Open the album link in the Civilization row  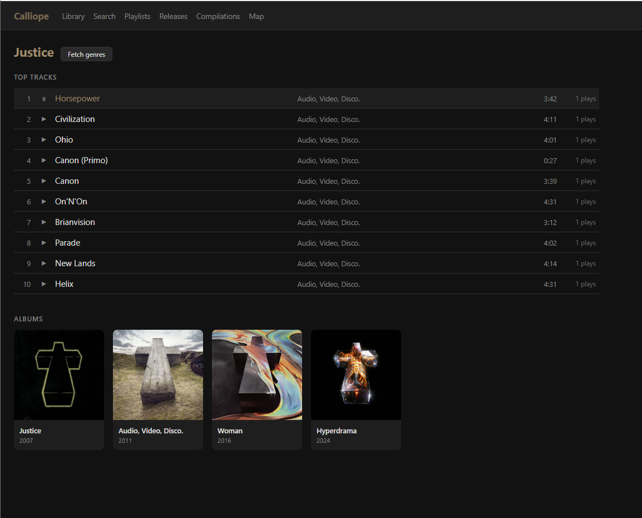[x=328, y=119]
